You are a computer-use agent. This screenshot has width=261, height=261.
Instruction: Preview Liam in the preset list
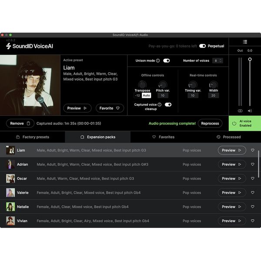pos(232,150)
